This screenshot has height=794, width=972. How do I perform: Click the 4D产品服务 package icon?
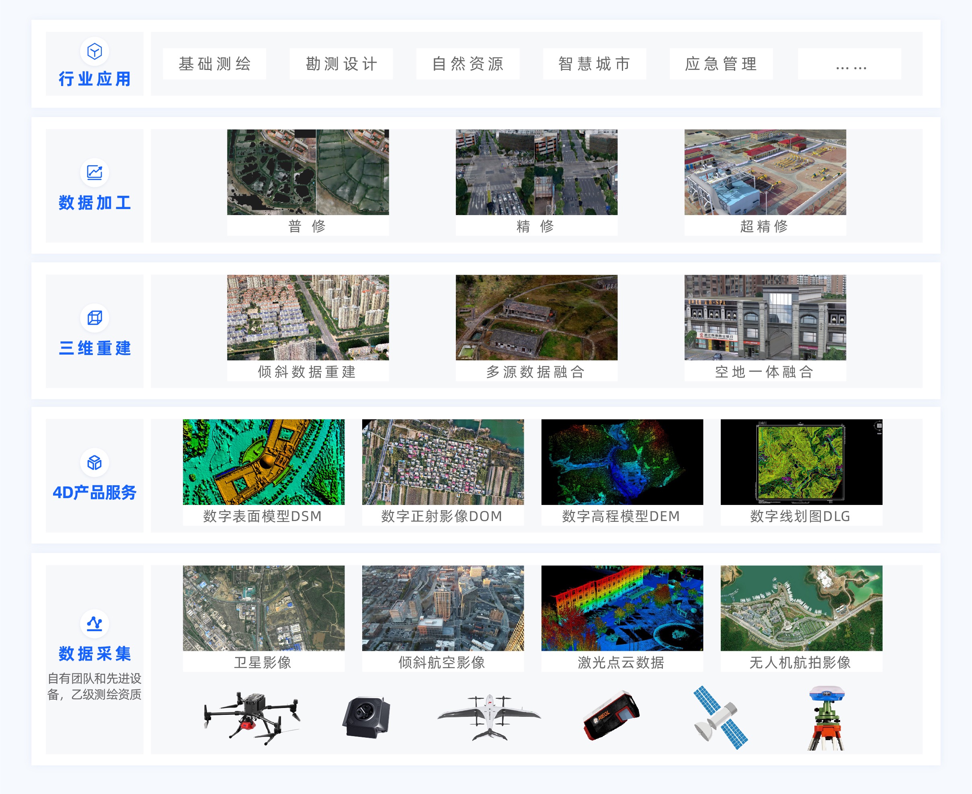click(x=94, y=463)
